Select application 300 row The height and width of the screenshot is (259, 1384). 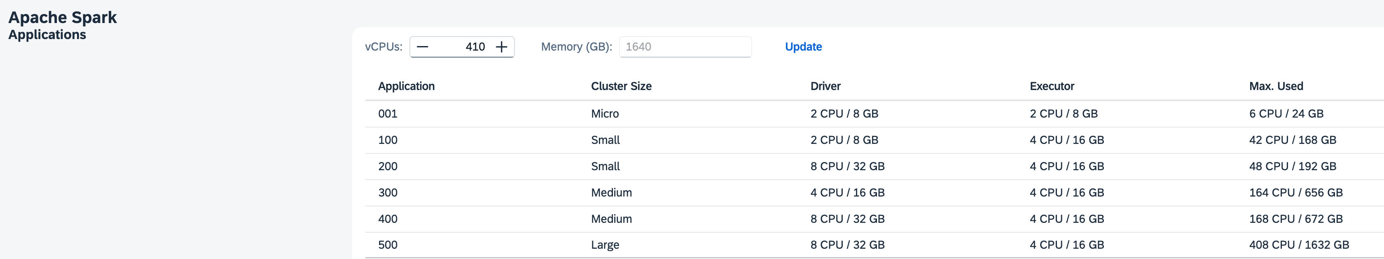click(874, 192)
